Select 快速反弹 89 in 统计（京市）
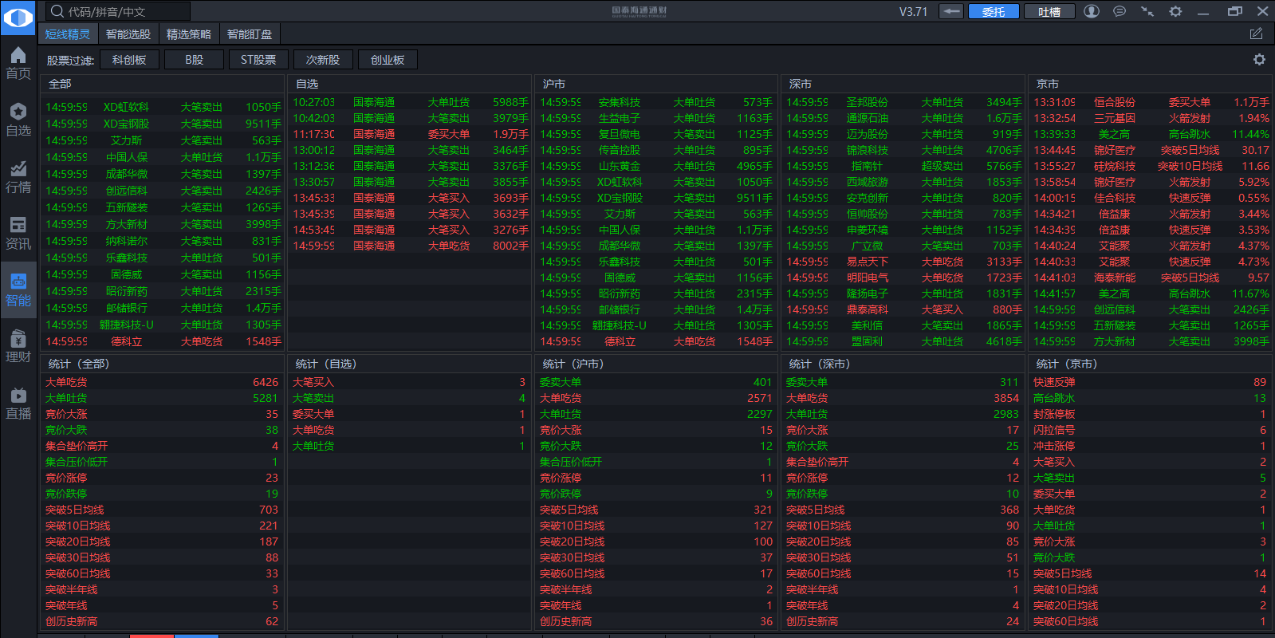The image size is (1275, 638). tap(1151, 382)
